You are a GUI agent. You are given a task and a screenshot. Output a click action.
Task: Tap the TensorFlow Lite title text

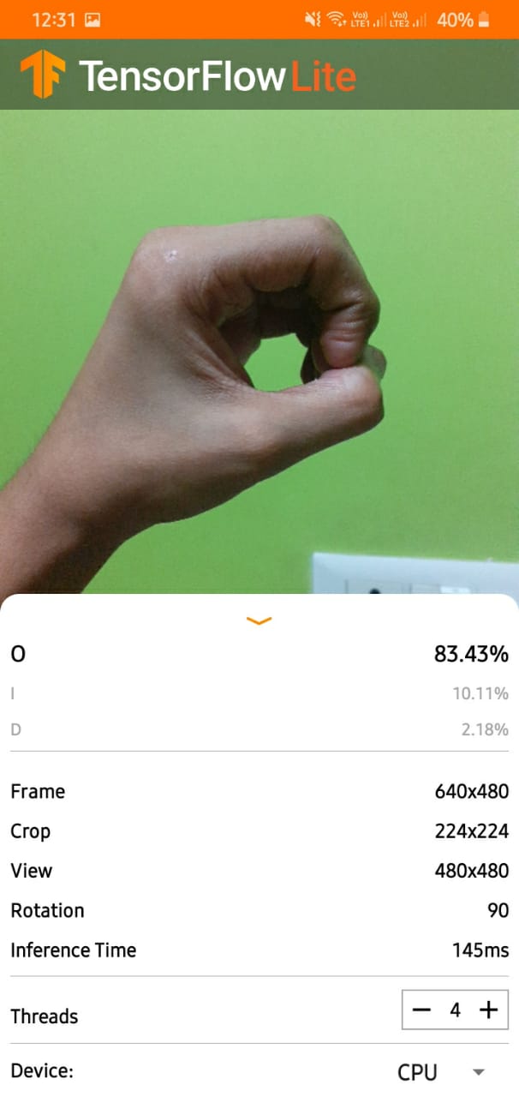[218, 76]
